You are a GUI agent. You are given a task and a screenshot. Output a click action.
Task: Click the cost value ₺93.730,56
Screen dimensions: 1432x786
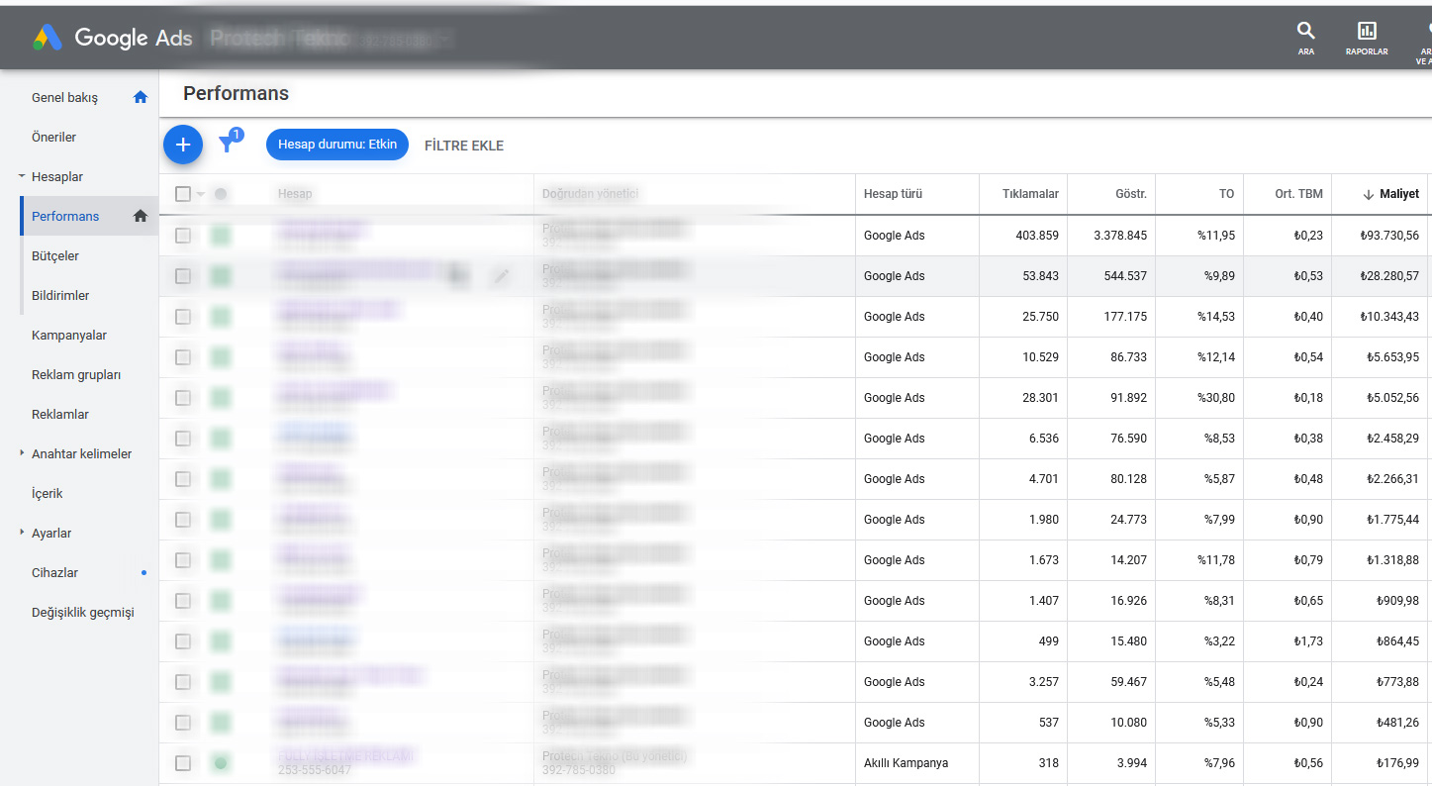pos(1389,236)
